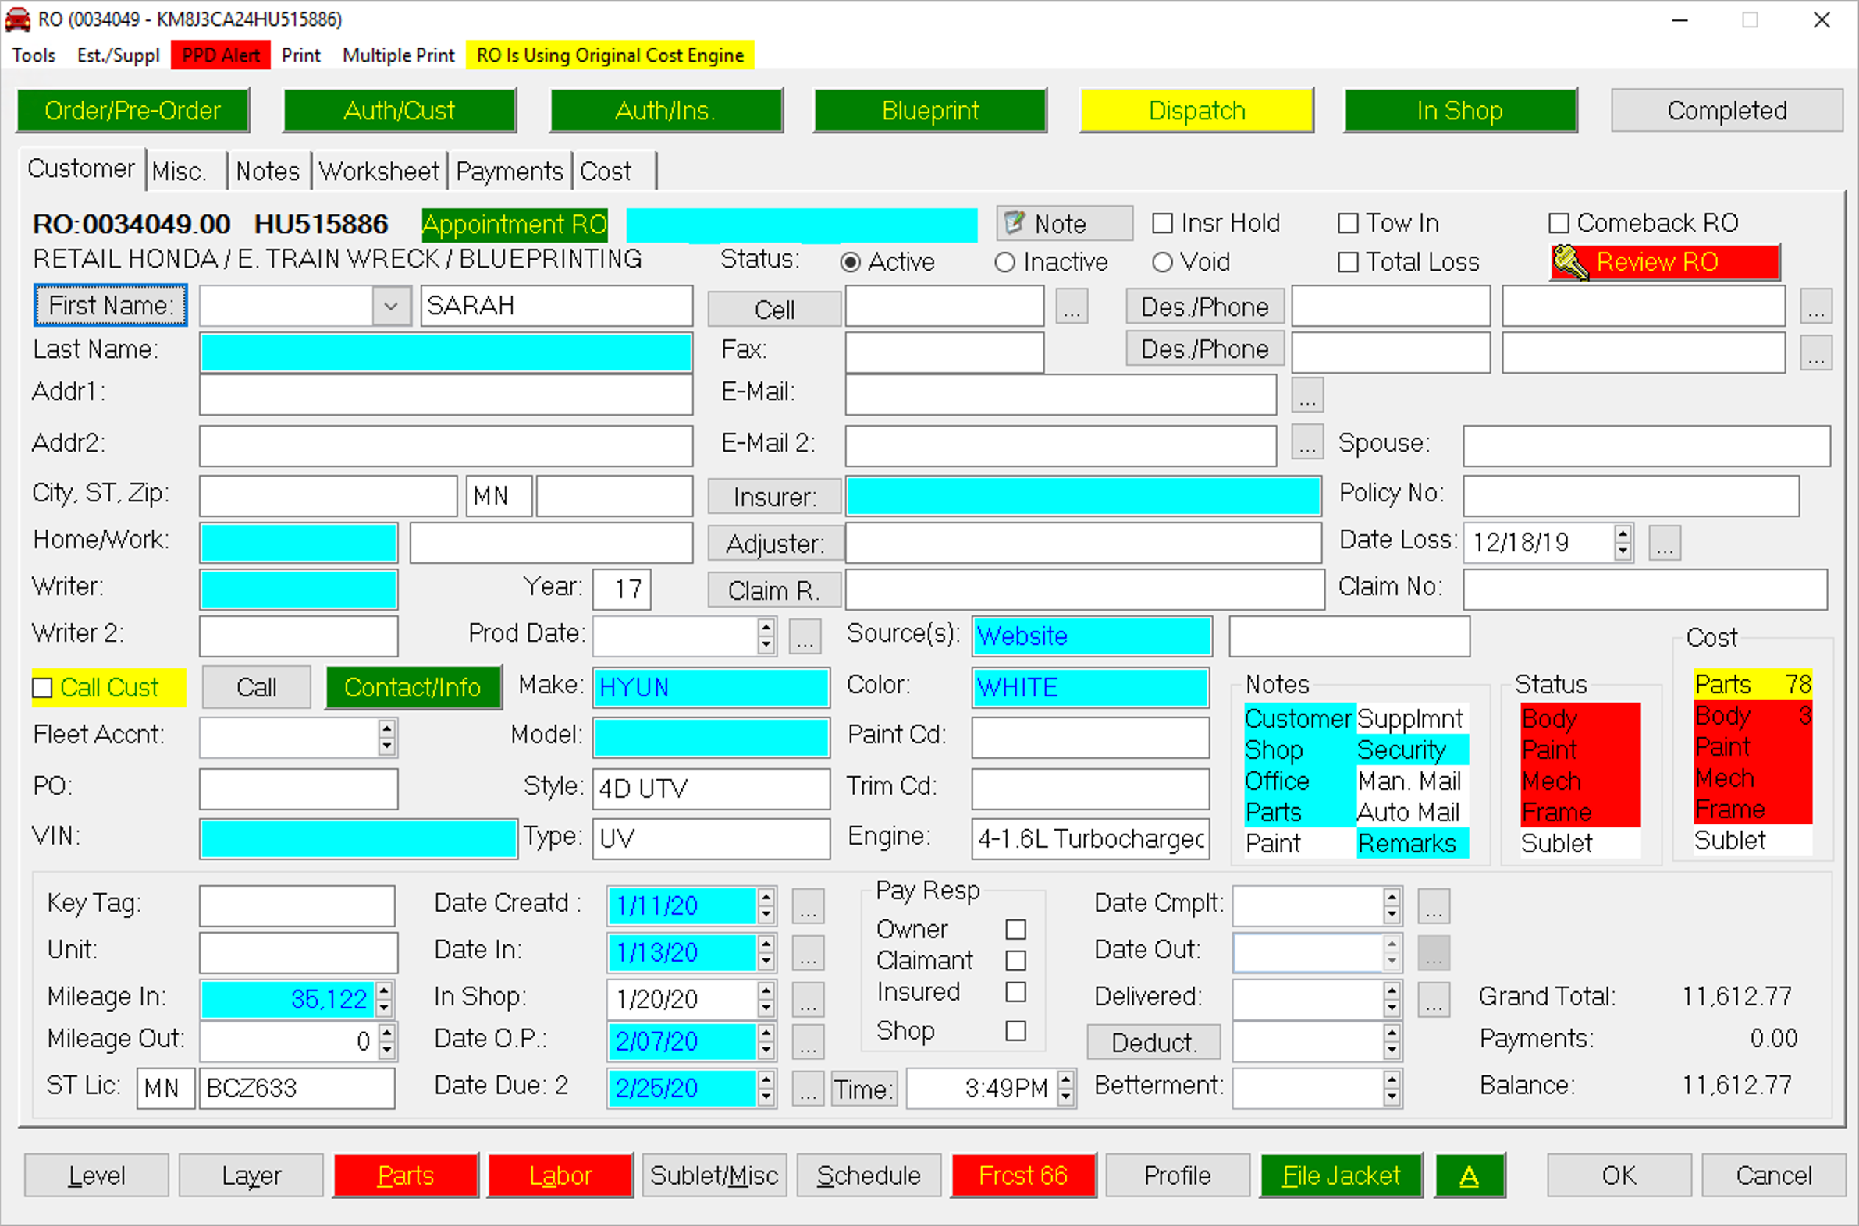Image resolution: width=1859 pixels, height=1226 pixels.
Task: Open calendar ellipsis beside Date Creatd
Action: (x=807, y=905)
